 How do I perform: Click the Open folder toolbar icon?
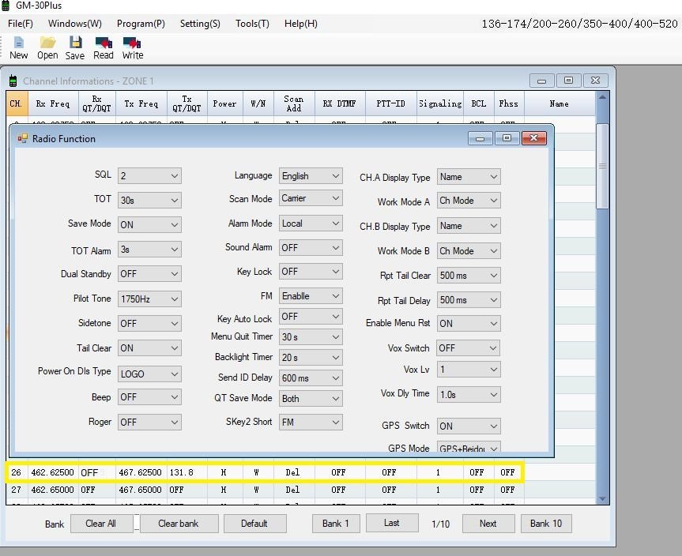tap(47, 43)
